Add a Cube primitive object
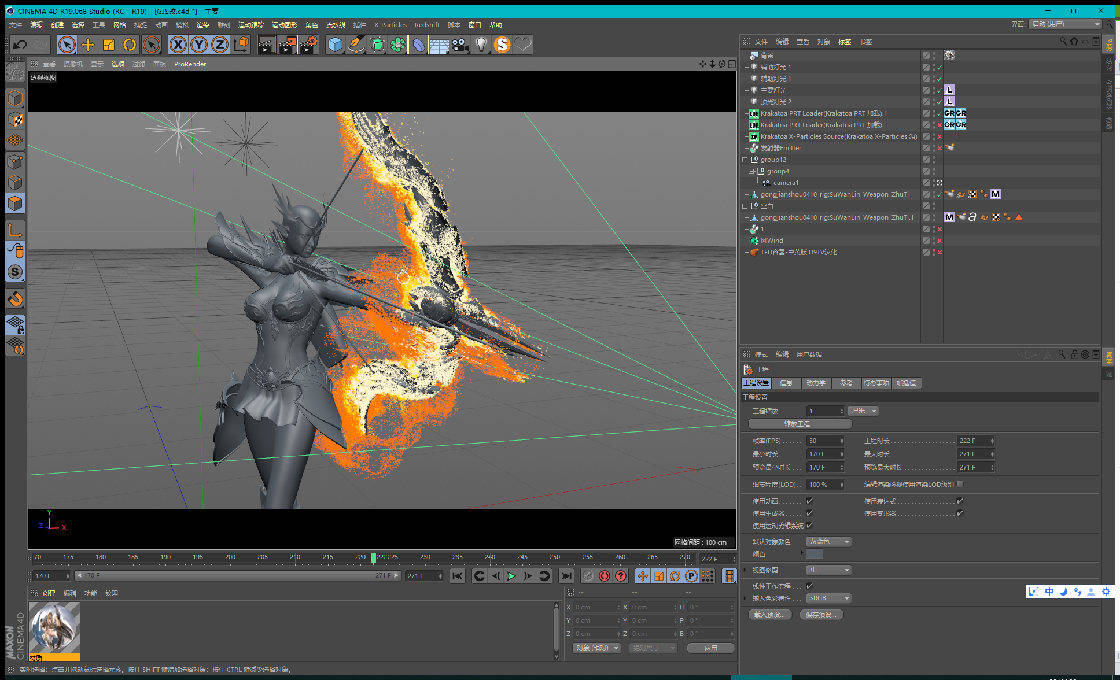 tap(335, 45)
